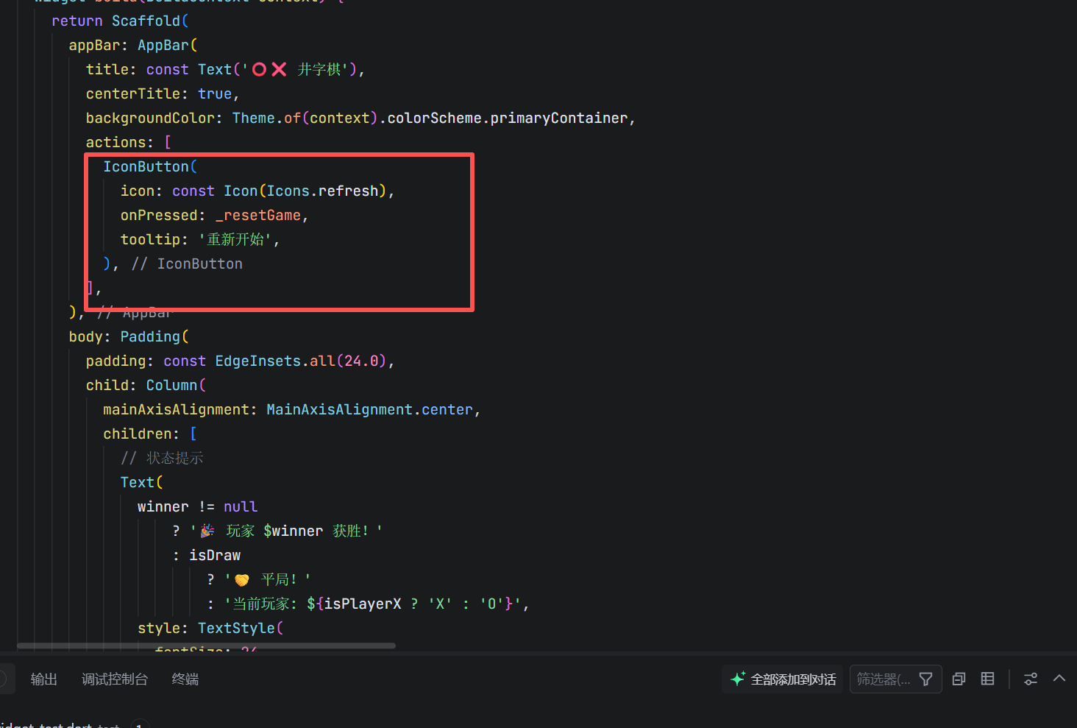Click 'EdgeInsets.all(24.0)' text
The height and width of the screenshot is (728, 1077).
click(301, 361)
